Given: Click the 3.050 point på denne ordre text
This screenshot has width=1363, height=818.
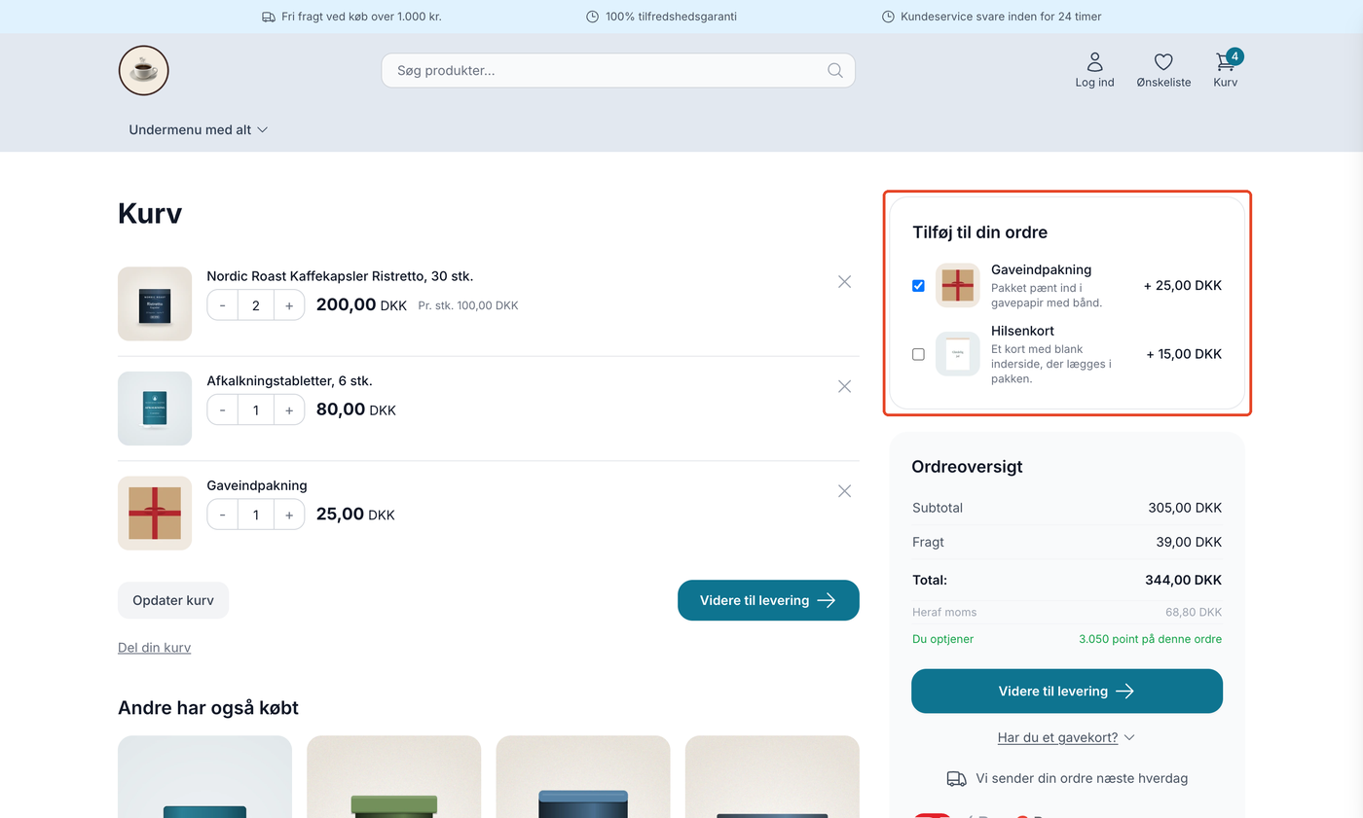Looking at the screenshot, I should coord(1150,639).
